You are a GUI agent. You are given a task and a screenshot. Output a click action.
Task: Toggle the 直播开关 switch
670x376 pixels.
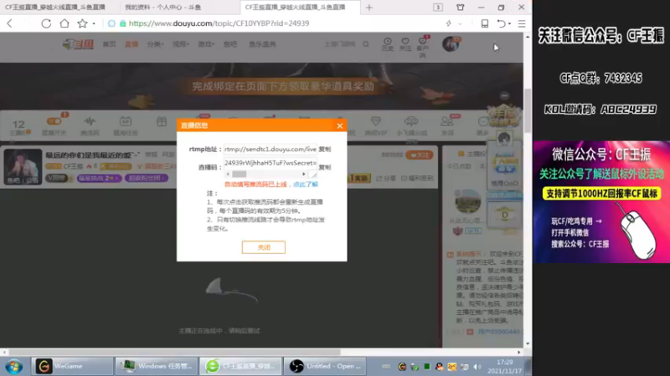[54, 121]
